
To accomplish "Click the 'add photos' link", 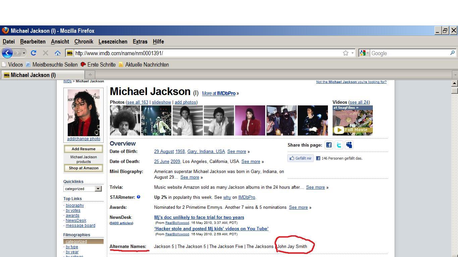I will click(185, 102).
